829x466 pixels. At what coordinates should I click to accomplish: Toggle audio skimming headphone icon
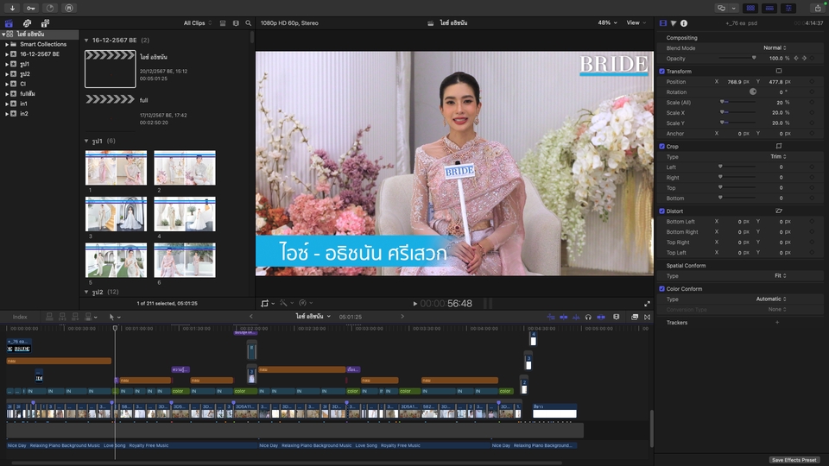click(x=588, y=317)
